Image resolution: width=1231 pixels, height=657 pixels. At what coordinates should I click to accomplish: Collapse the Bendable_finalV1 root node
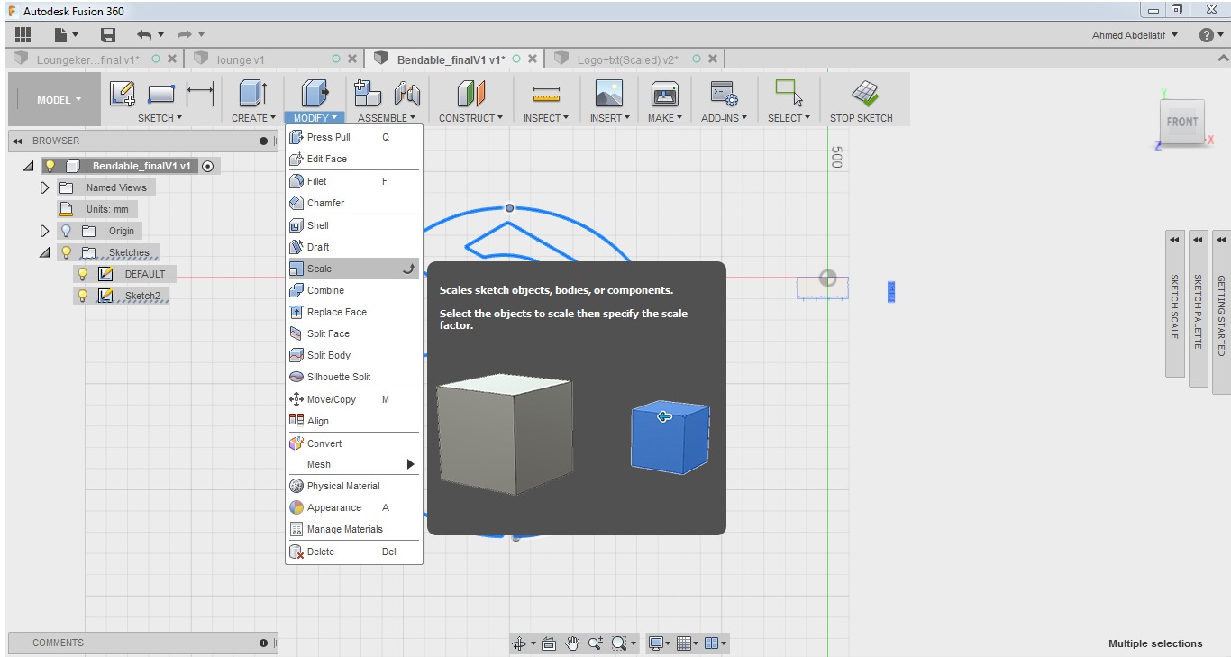[28, 166]
